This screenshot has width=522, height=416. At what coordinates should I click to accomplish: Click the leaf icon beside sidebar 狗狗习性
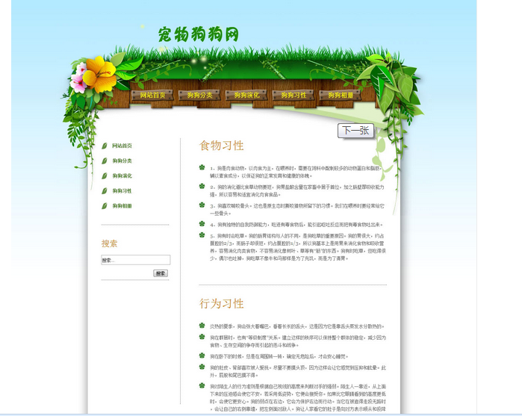point(105,190)
